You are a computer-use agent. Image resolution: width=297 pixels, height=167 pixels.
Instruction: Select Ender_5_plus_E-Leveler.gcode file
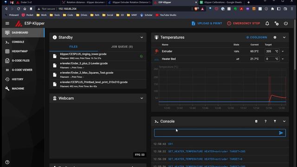[98, 65]
